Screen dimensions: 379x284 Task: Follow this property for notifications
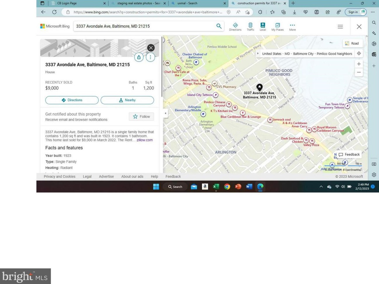click(141, 117)
